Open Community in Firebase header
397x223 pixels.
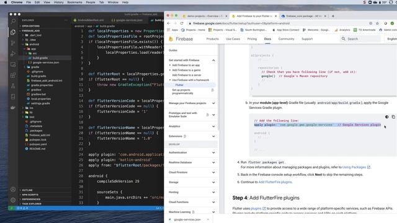(287, 39)
